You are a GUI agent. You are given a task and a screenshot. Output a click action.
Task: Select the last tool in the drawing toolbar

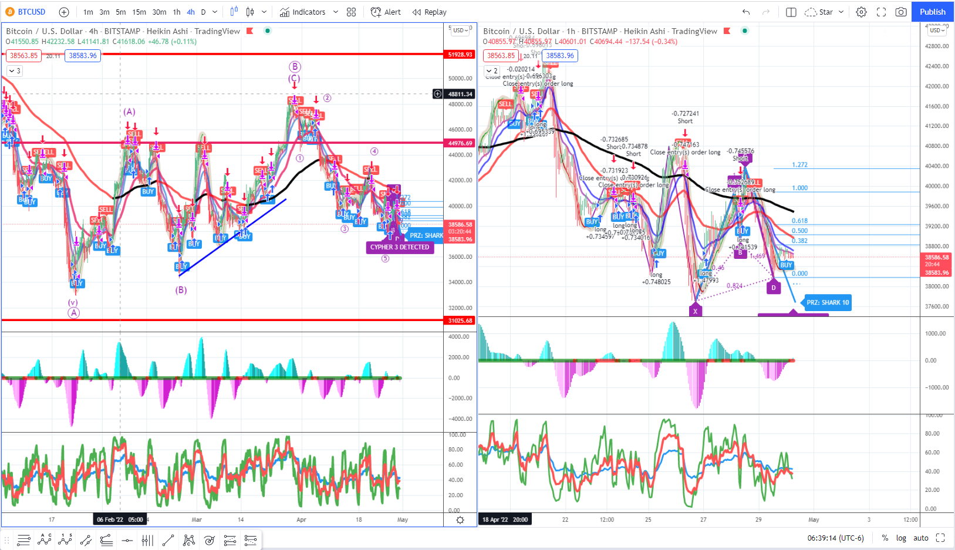point(251,540)
